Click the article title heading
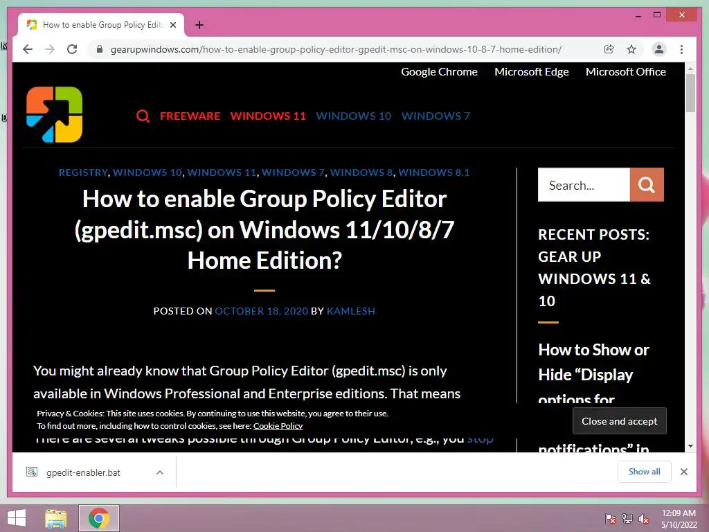 264,230
